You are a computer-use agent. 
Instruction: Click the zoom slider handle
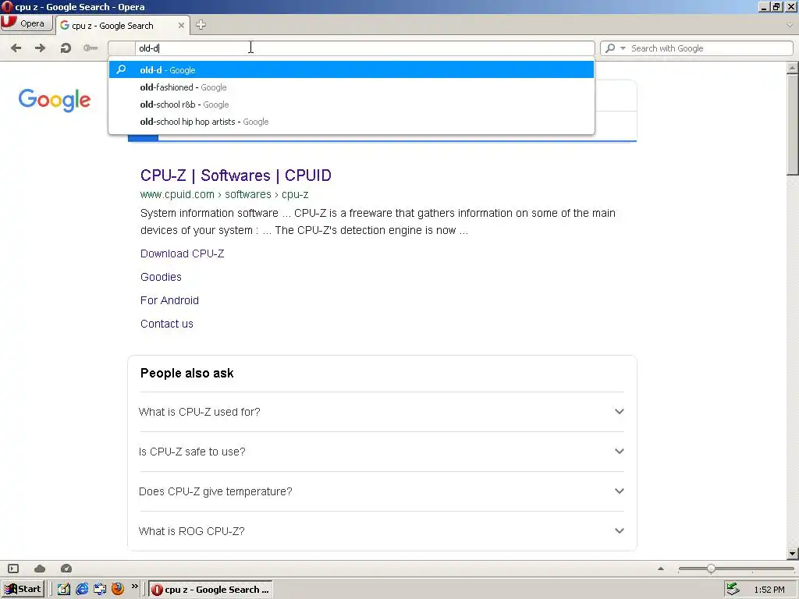point(711,569)
